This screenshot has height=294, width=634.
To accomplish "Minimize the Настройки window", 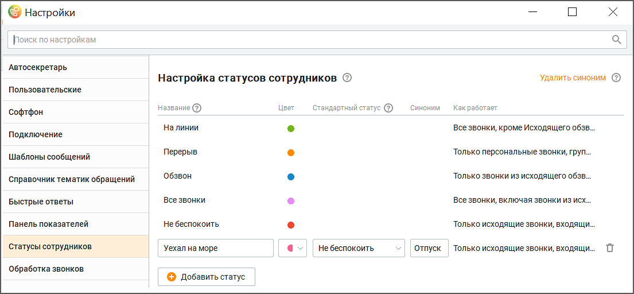I will click(533, 12).
